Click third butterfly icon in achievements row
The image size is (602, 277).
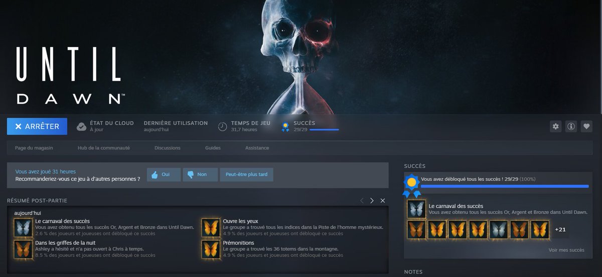pyautogui.click(x=458, y=229)
